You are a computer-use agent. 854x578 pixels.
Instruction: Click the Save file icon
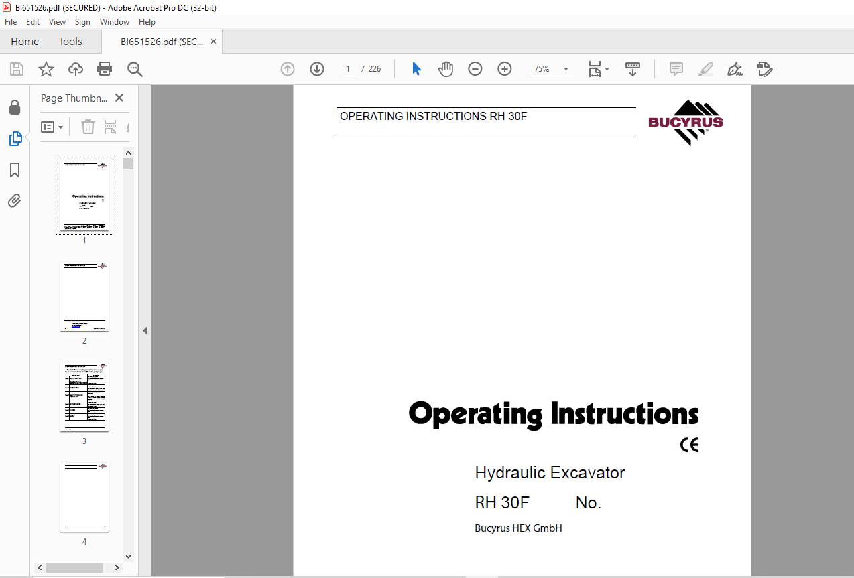point(17,69)
